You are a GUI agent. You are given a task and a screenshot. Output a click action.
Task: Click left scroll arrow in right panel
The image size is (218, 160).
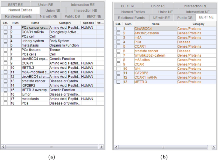click(116, 147)
